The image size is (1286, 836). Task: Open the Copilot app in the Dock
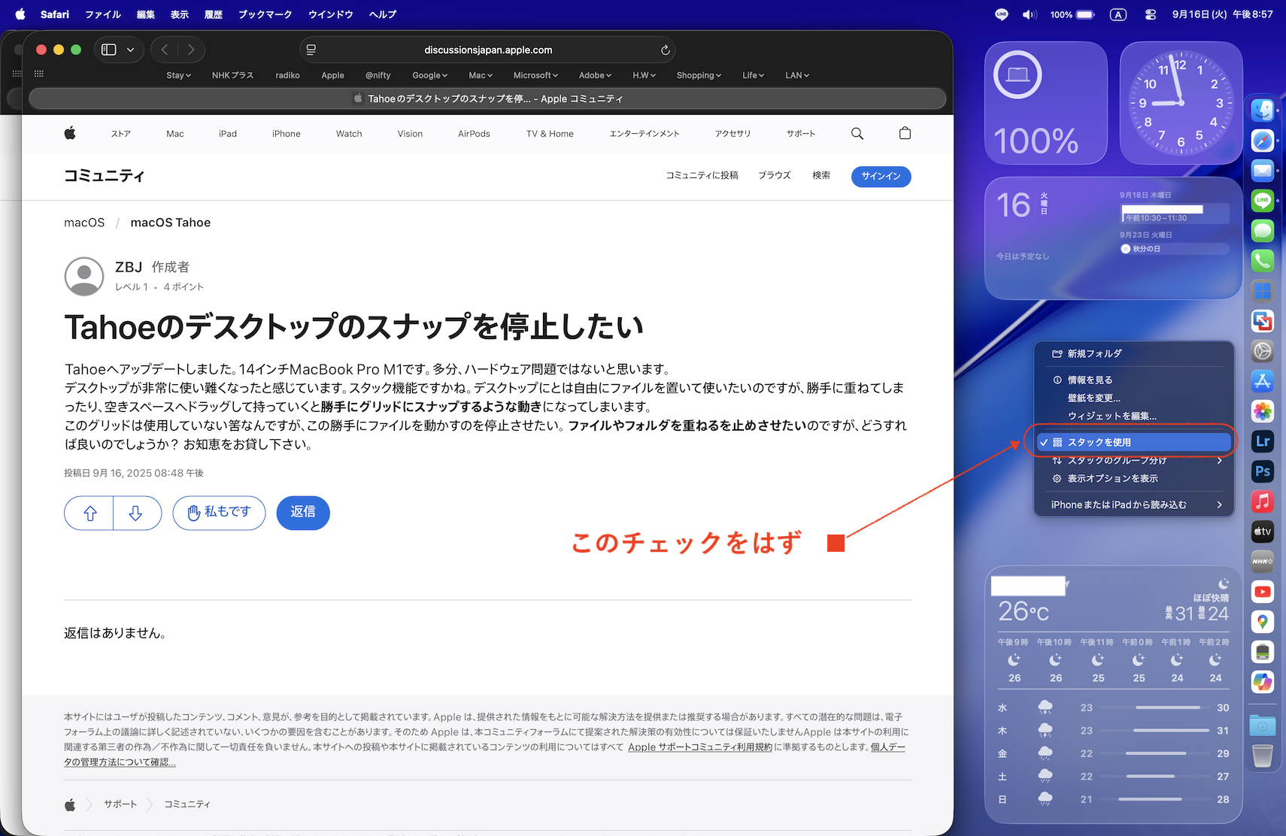[x=1263, y=682]
